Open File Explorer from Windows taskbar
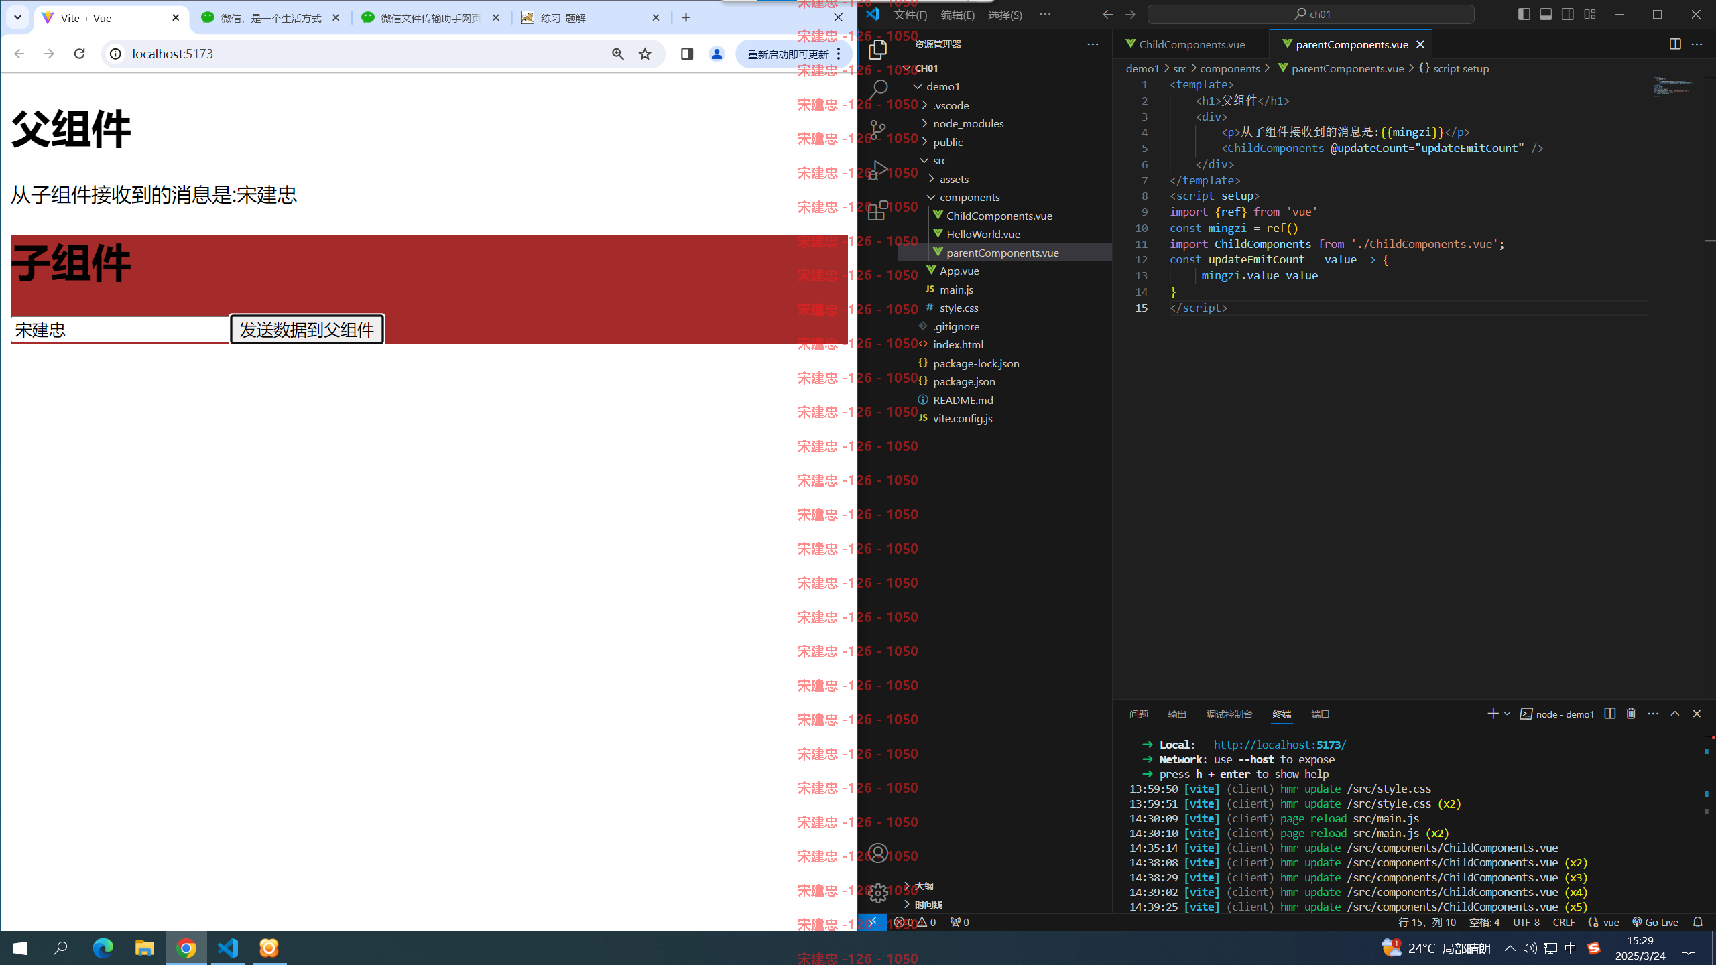1716x965 pixels. [x=145, y=948]
